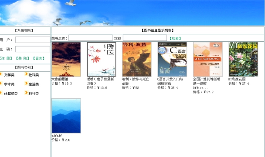
Task: Click the price ￥200 text
Action: point(61,140)
